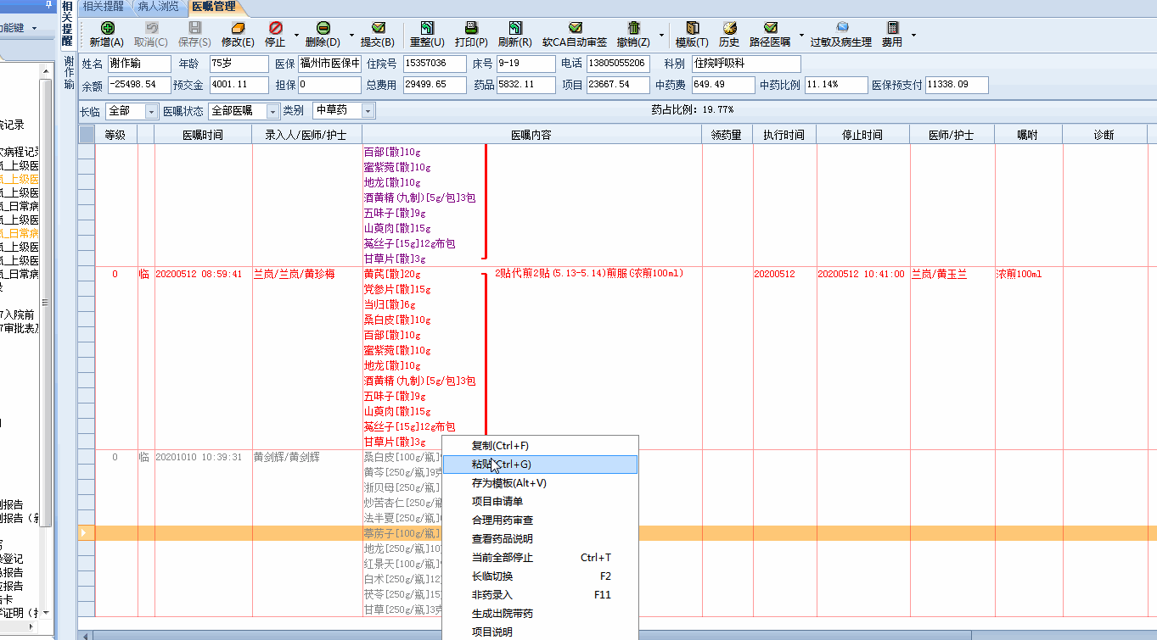The width and height of the screenshot is (1157, 640).
Task: Open the 模板(T) template icon
Action: [x=692, y=29]
